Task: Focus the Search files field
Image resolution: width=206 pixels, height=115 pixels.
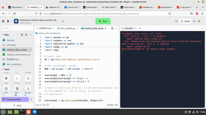Action: 17,28
